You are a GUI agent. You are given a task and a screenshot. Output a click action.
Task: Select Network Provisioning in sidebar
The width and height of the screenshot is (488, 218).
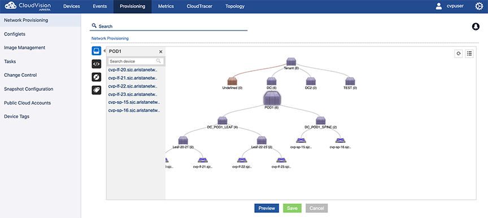click(x=41, y=20)
